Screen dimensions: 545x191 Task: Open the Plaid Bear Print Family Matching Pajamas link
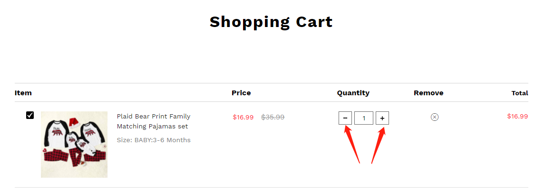[154, 121]
